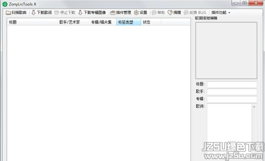Click the 扫描歌曲 folder icon

click(8, 13)
